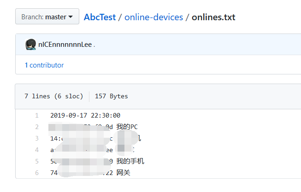Click the nICEnnnnnnnLee avatar image
This screenshot has width=301, height=192.
tap(30, 45)
